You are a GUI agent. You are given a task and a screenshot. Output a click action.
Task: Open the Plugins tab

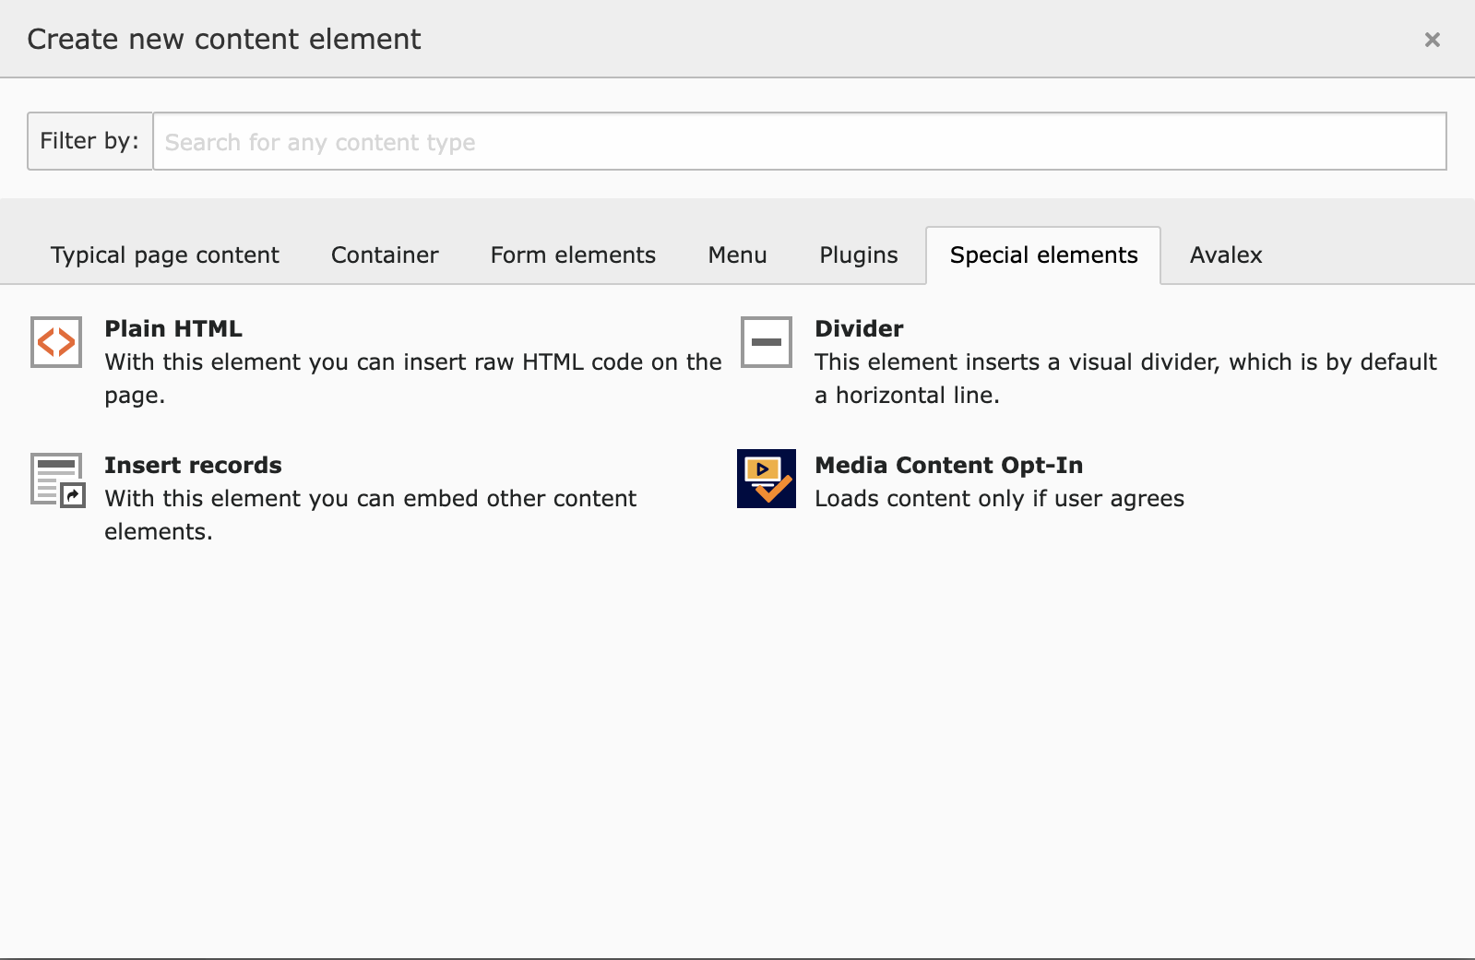tap(858, 255)
